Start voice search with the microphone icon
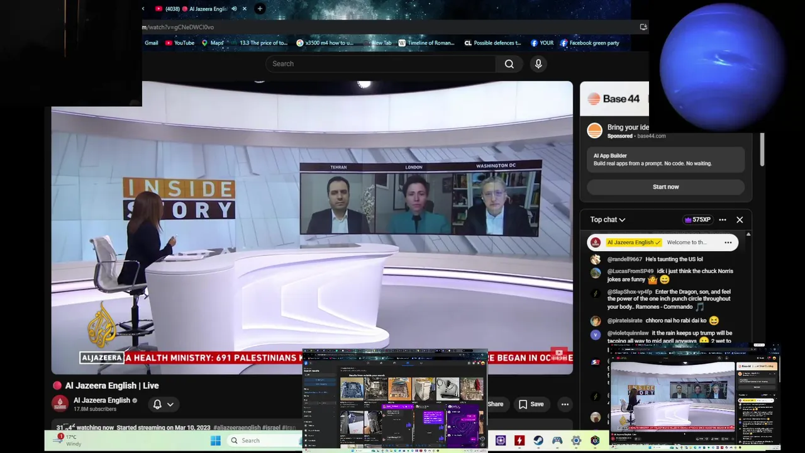 pyautogui.click(x=538, y=64)
